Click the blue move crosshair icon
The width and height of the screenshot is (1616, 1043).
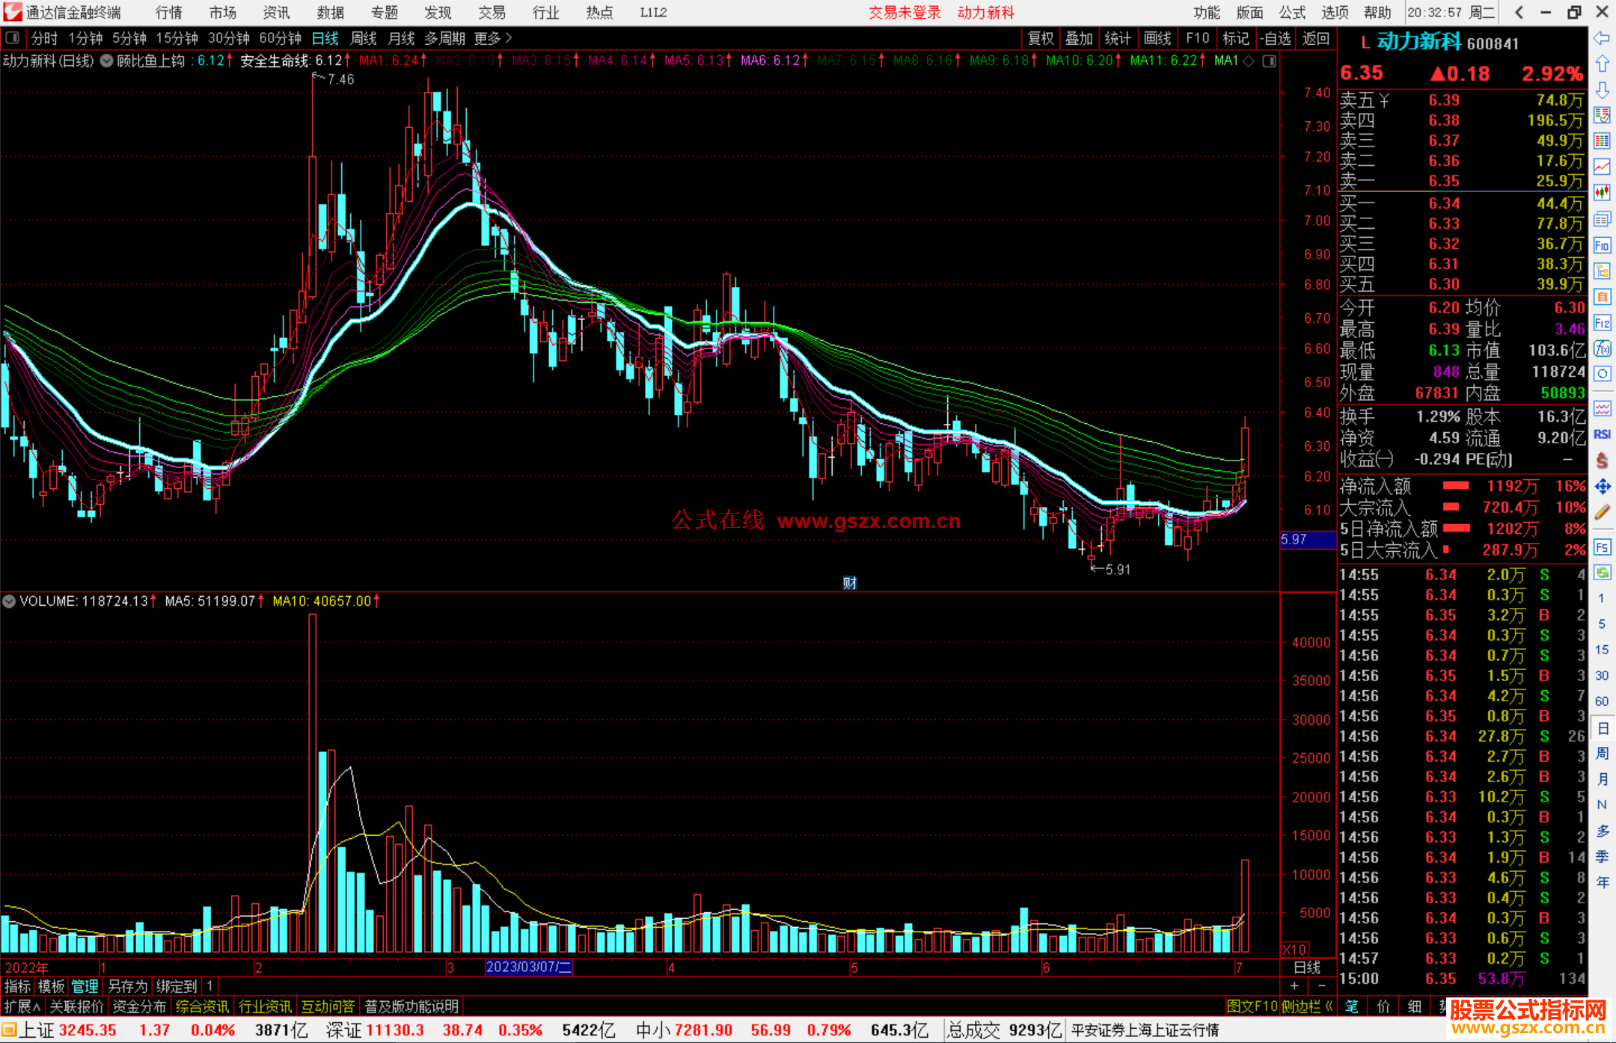click(1602, 487)
